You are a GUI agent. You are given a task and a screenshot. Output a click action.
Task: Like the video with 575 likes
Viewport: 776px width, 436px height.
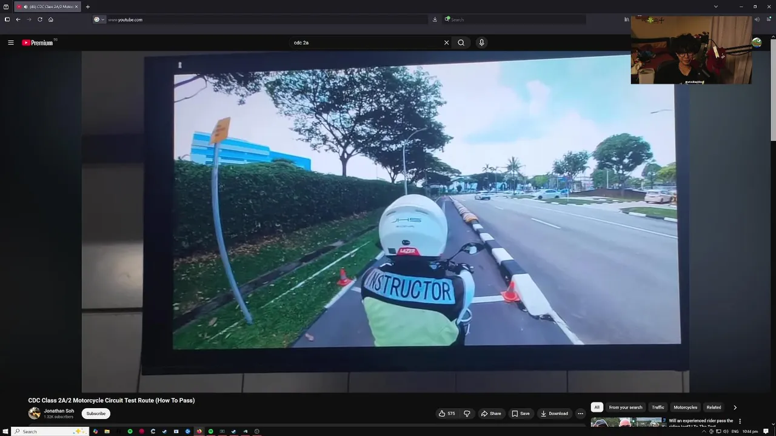coord(447,414)
